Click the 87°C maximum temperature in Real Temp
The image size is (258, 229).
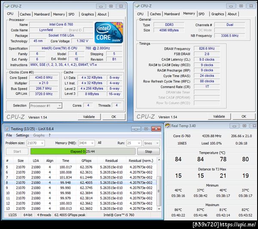[200, 210]
